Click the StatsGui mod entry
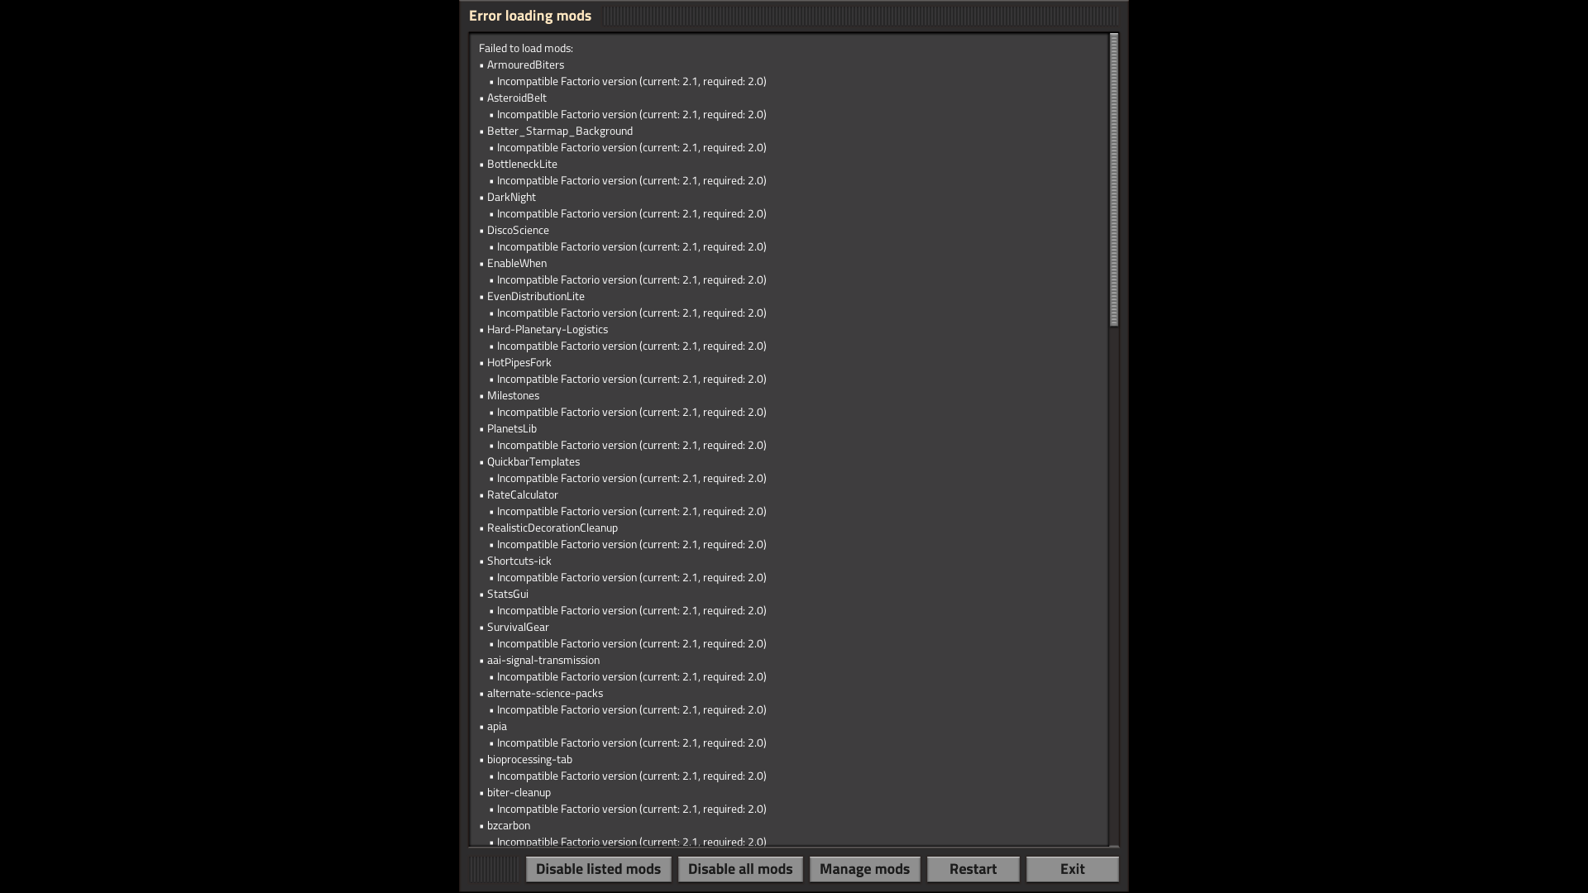 point(508,594)
